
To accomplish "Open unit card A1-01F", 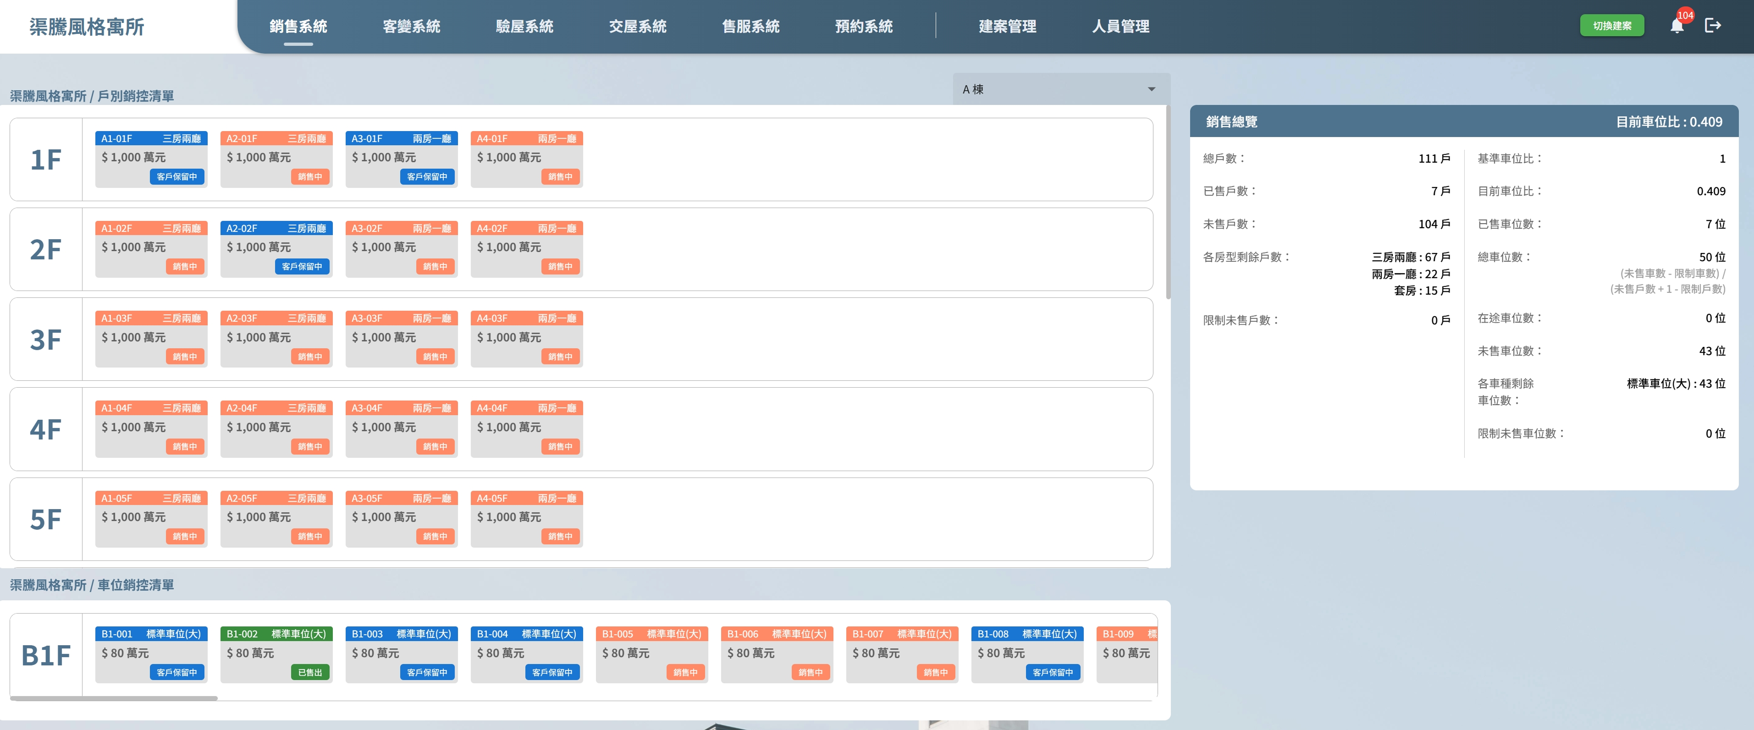I will (x=151, y=159).
